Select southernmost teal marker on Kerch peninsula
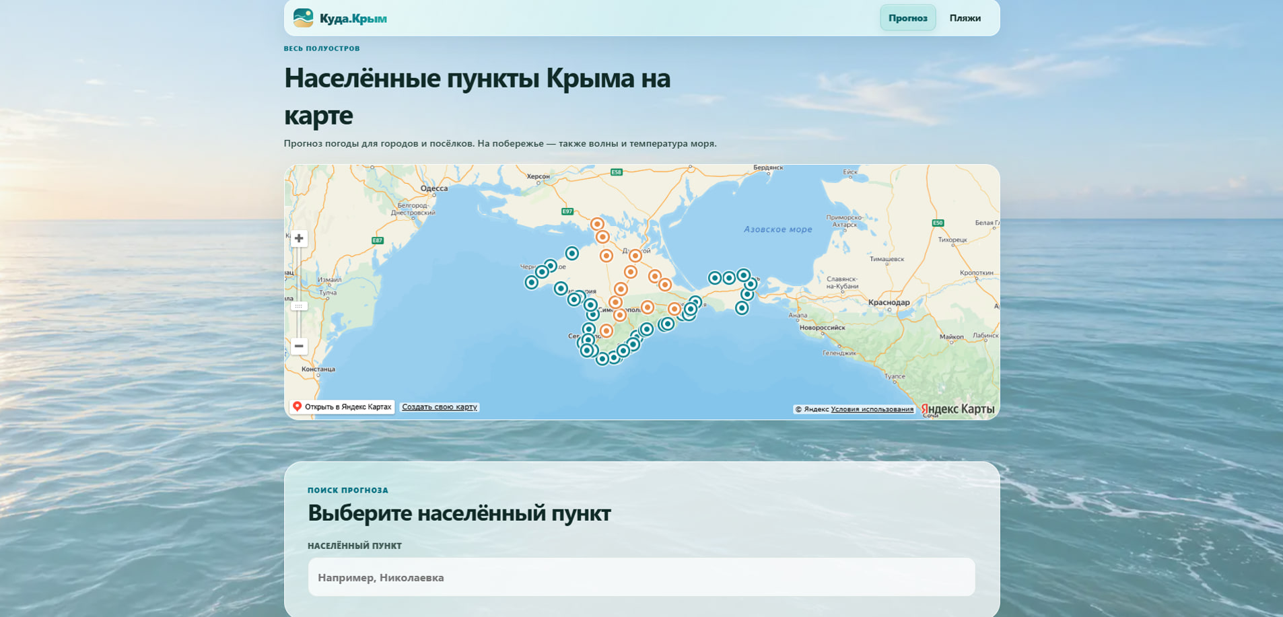 click(x=742, y=308)
